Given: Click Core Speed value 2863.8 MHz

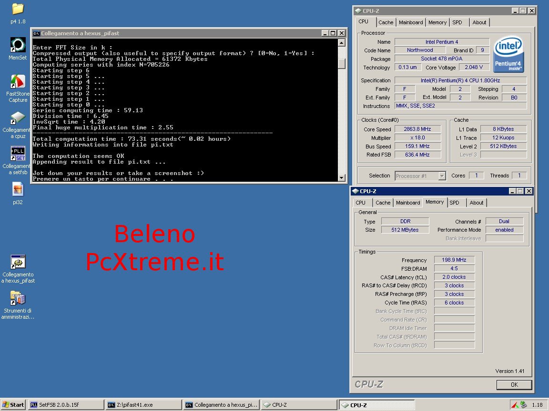Looking at the screenshot, I should click(417, 129).
